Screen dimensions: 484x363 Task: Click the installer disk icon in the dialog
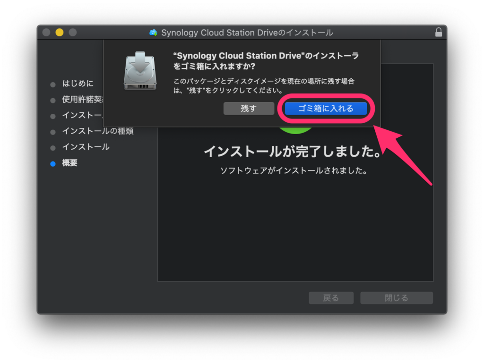point(140,71)
